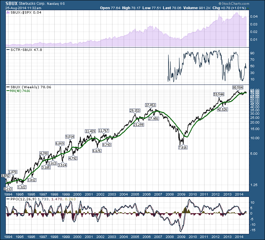Click the 6.676 price low label
This screenshot has height=240, width=265.
[97, 151]
